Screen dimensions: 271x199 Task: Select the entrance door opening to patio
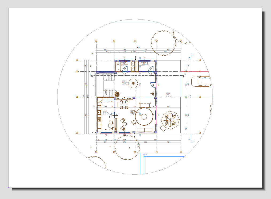(153, 85)
